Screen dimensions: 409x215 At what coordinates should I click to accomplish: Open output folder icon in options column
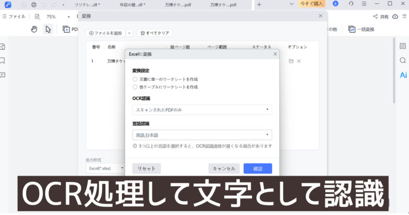[291, 61]
